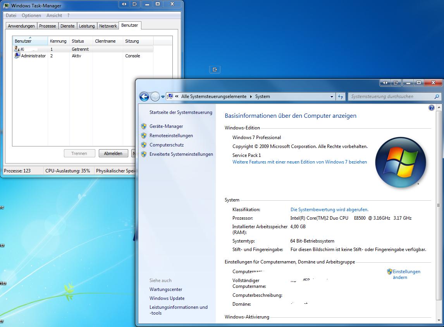Expand the arrow after Alle Systemsteuerungselemente breadcrumb
This screenshot has width=444, height=327.
point(251,96)
